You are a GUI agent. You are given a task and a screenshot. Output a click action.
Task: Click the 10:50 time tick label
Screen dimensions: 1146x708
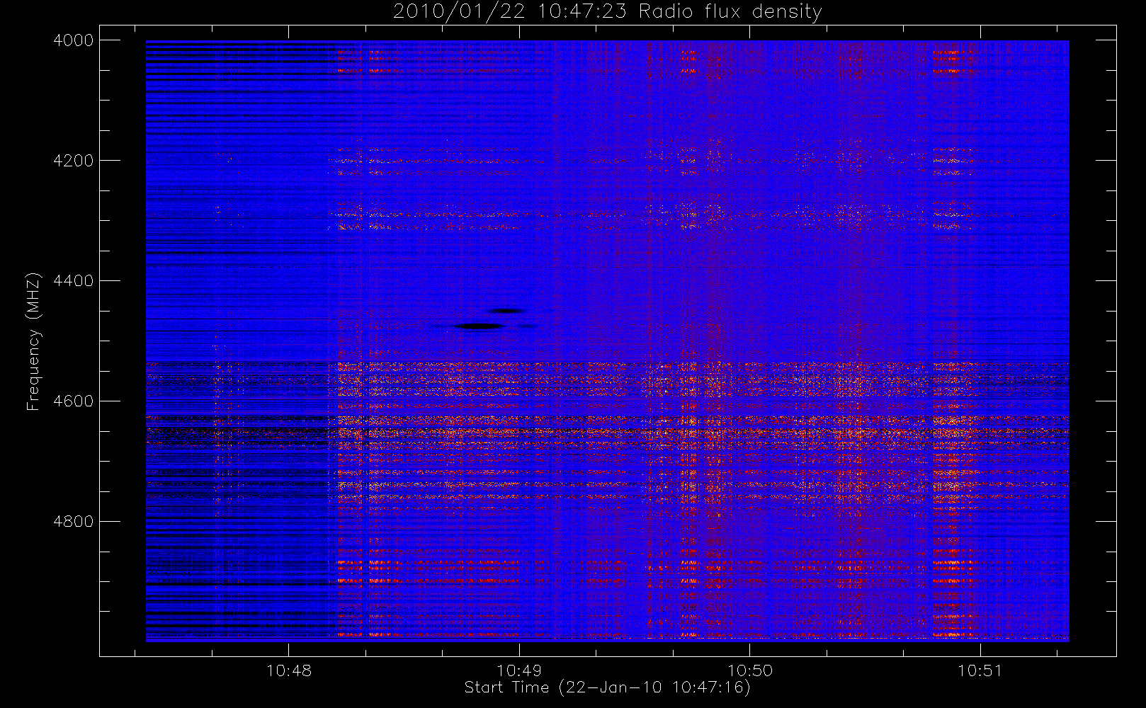(750, 670)
